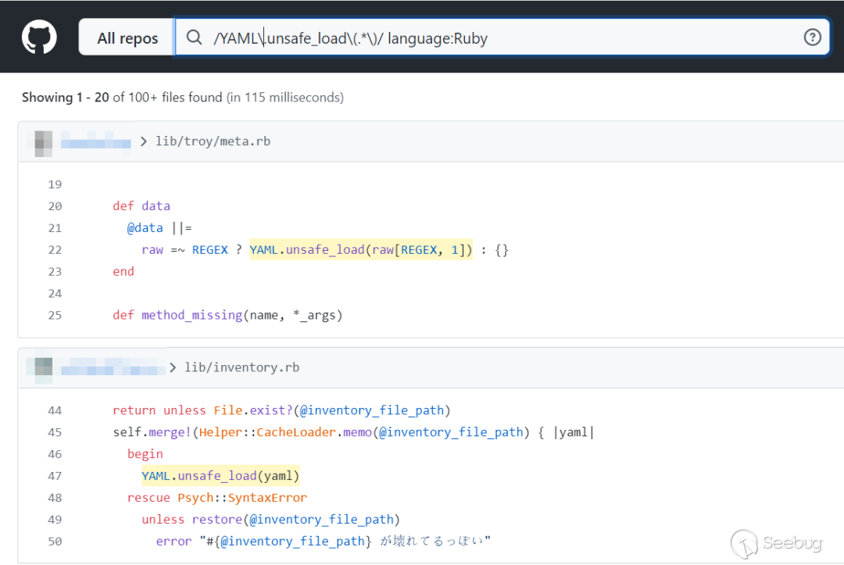The image size is (844, 565).
Task: Click the magnifier search icon
Action: click(192, 38)
